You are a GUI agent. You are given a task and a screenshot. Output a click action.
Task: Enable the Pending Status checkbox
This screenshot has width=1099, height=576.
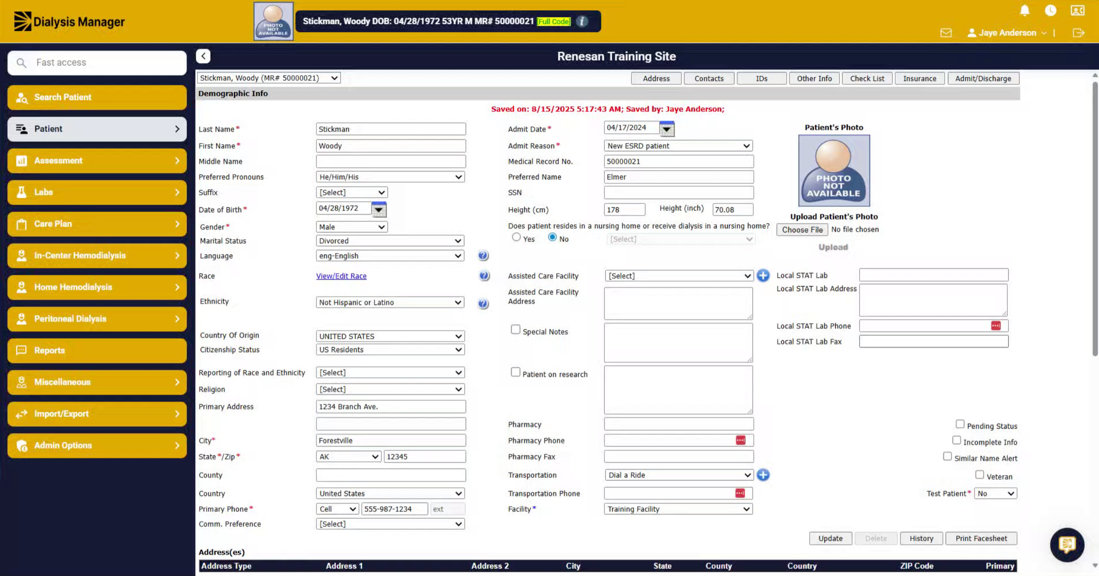960,424
